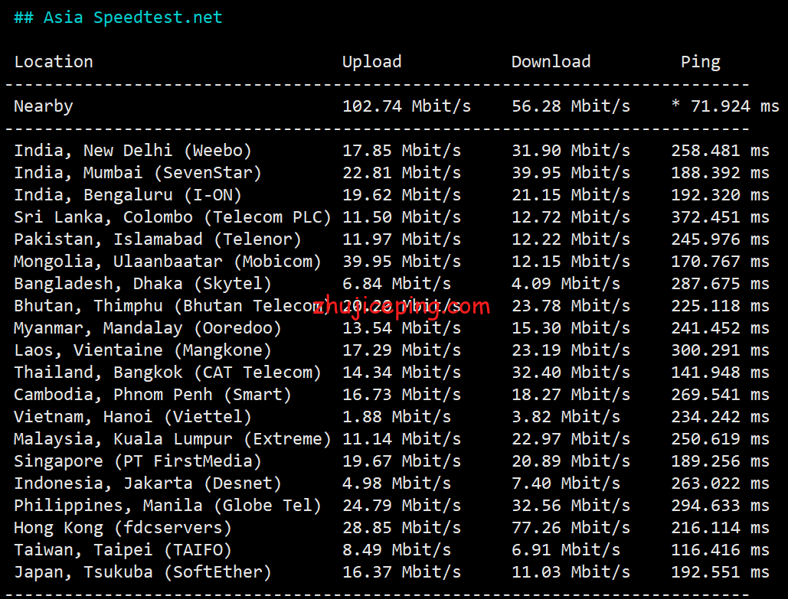Click the '## Asia Speedtest.net' heading
Image resolution: width=788 pixels, height=599 pixels.
point(118,18)
